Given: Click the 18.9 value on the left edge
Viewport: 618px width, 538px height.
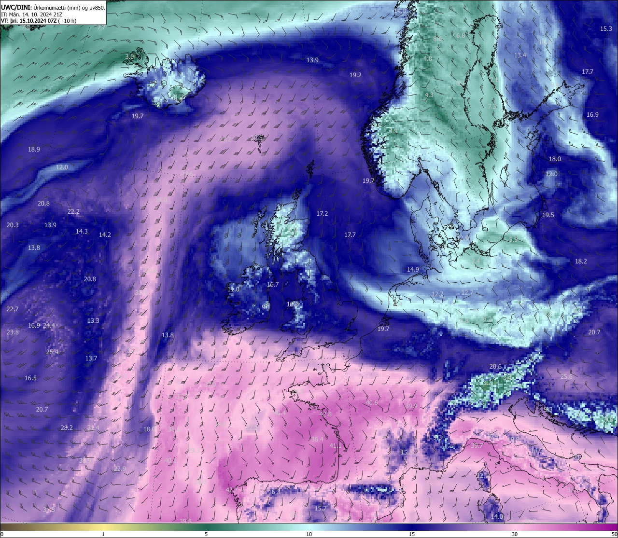Looking at the screenshot, I should (34, 150).
